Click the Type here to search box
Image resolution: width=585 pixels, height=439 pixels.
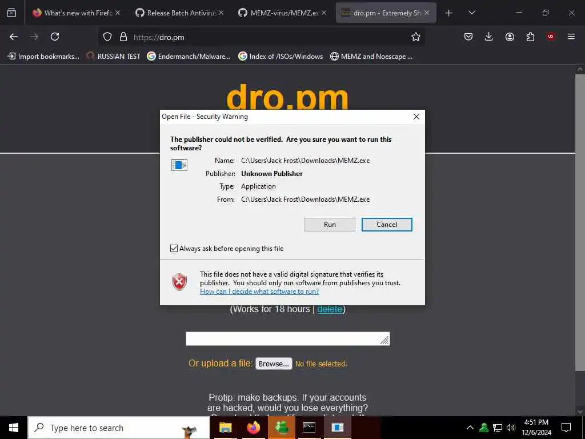tap(119, 428)
